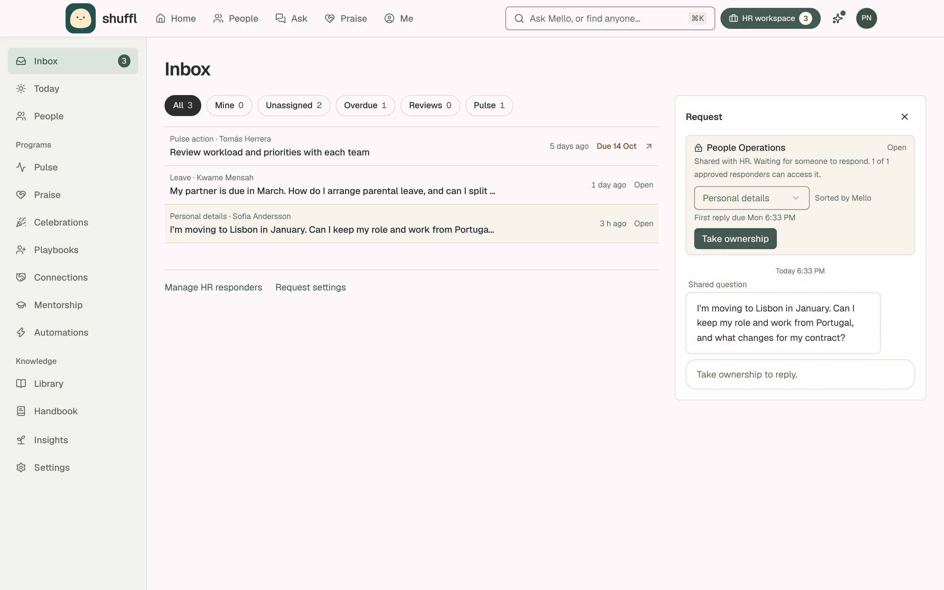Select the All filter chip
This screenshot has height=590, width=944.
183,105
